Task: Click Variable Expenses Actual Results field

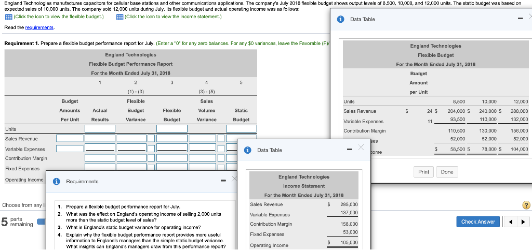Action: (x=100, y=149)
